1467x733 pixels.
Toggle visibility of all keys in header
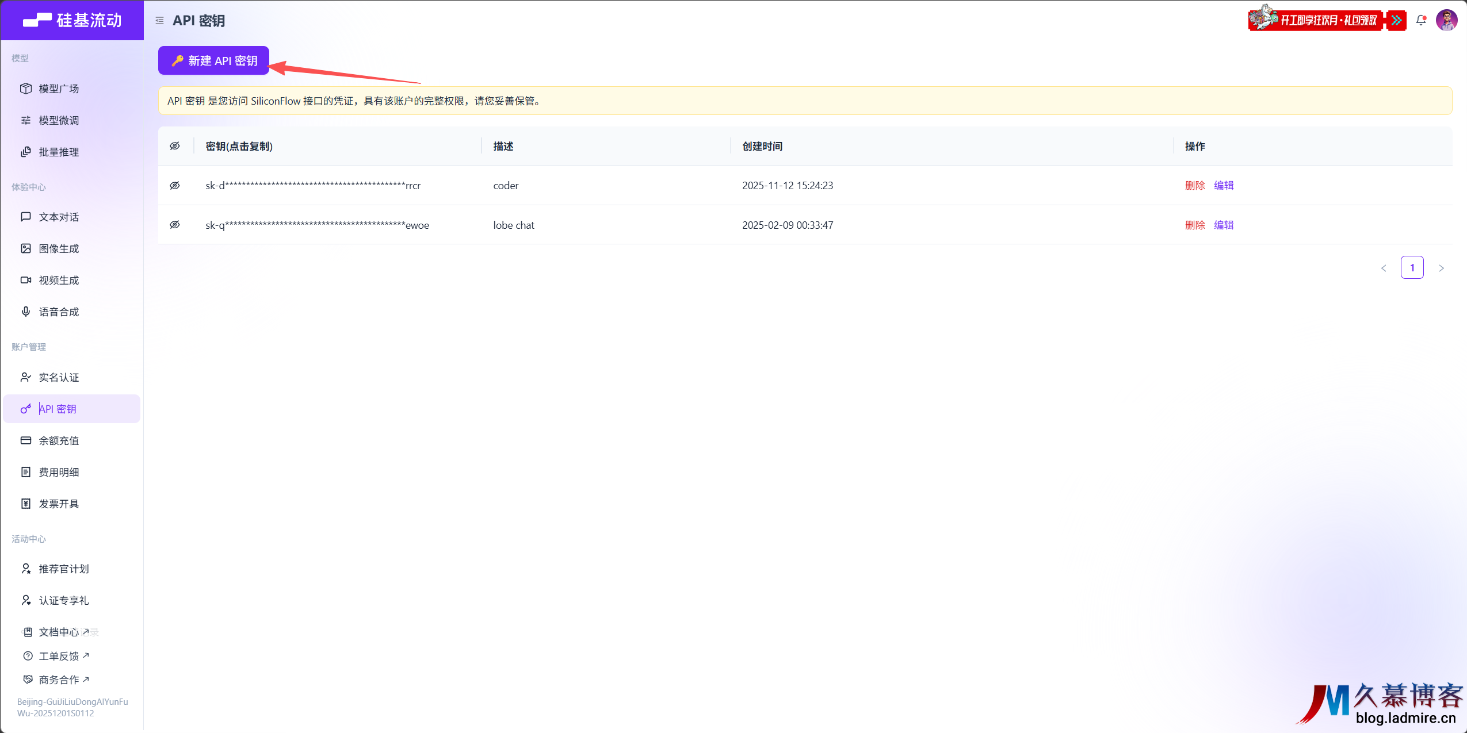coord(175,146)
